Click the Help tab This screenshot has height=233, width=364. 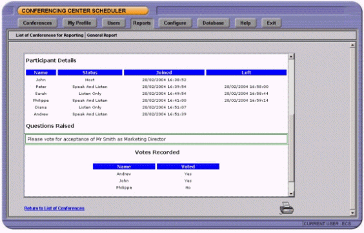245,23
